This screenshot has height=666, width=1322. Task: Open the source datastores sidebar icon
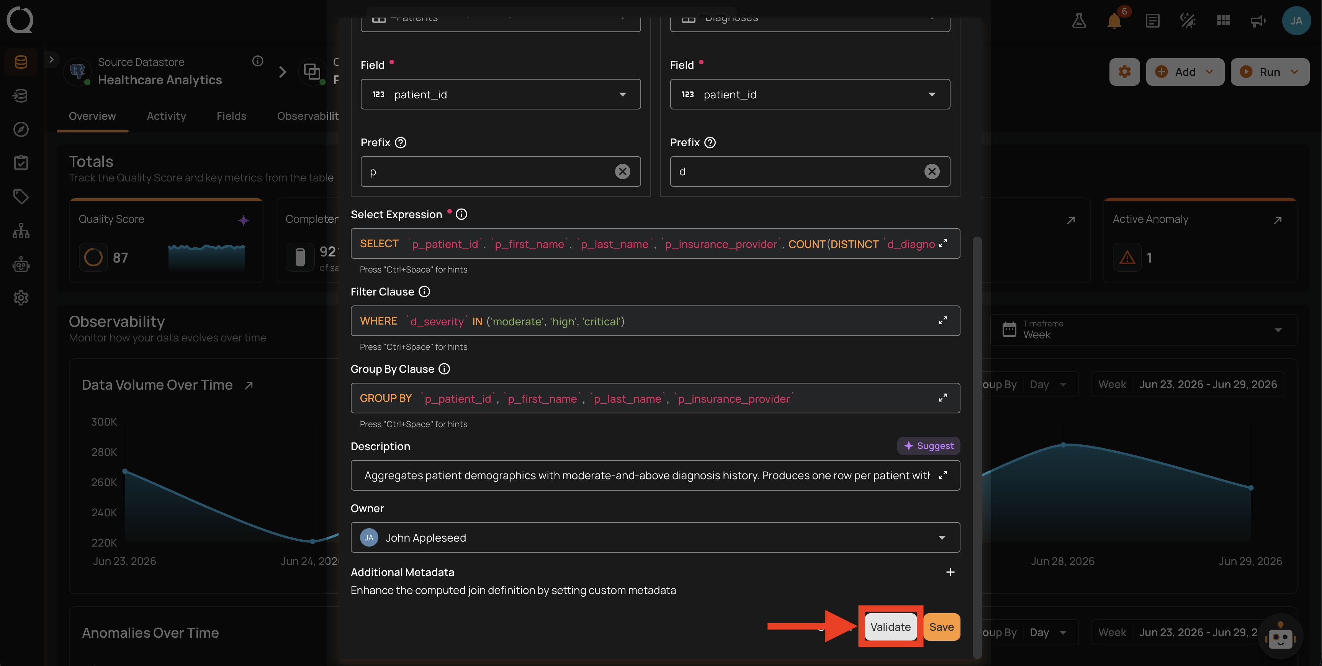click(x=21, y=62)
